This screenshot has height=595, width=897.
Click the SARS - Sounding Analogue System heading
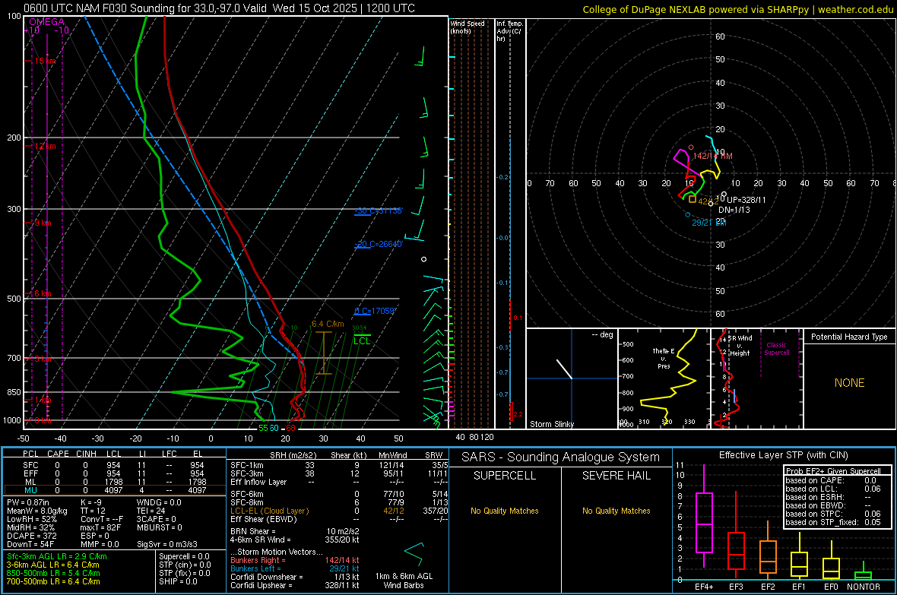point(560,457)
